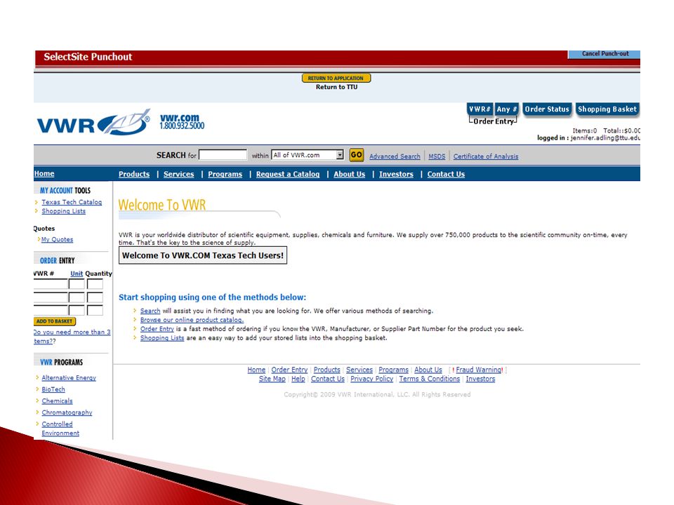Open Request a Catalog menu item

pos(288,175)
